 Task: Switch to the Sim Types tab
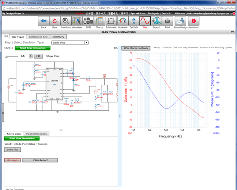18,37
